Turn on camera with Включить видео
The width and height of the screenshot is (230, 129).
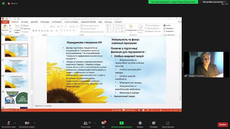27,123
